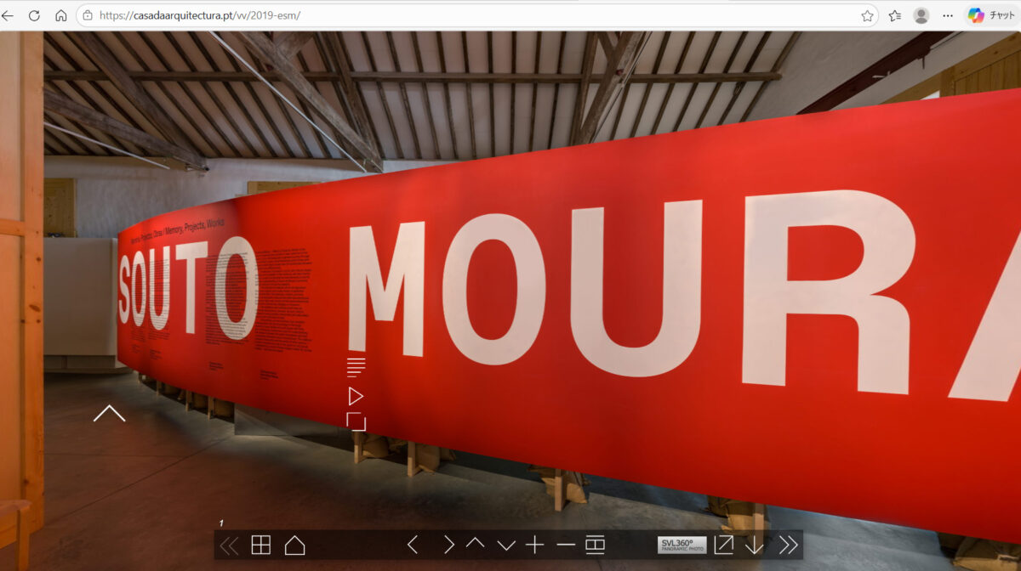This screenshot has width=1021, height=571.
Task: Move forward using floor arrow hotspot
Action: click(109, 414)
